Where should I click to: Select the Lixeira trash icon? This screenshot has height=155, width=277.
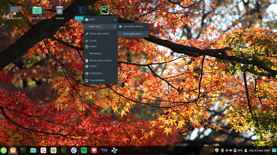(x=60, y=13)
